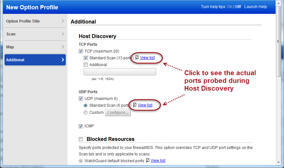
Task: Toggle the TCP Standard Scan checkbox
Action: tap(86, 58)
